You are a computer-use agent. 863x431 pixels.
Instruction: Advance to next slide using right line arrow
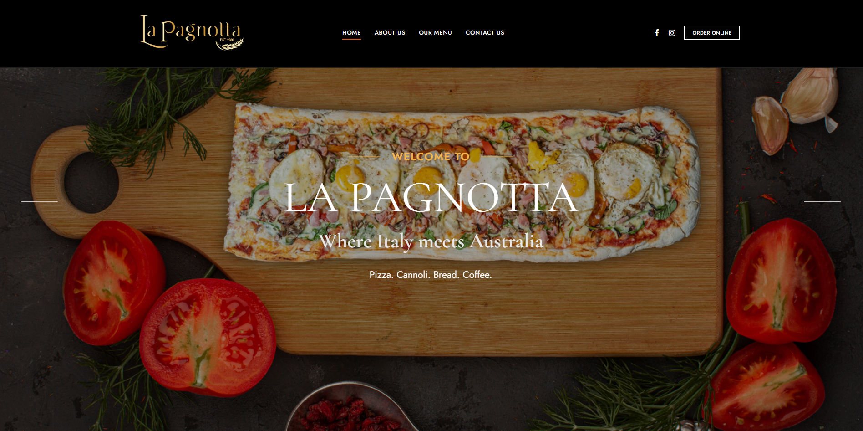(822, 201)
